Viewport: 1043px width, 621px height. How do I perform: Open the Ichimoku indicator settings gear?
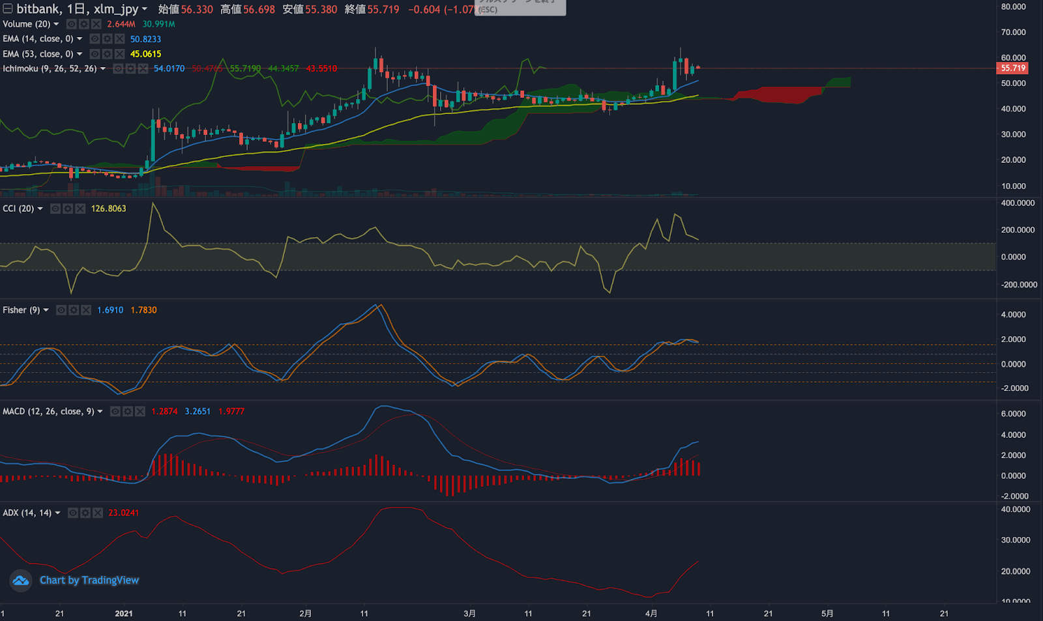click(130, 68)
